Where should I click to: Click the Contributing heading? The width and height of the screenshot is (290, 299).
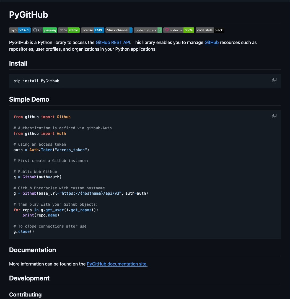point(25,295)
